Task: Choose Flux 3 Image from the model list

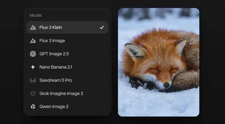Action: [67, 41]
